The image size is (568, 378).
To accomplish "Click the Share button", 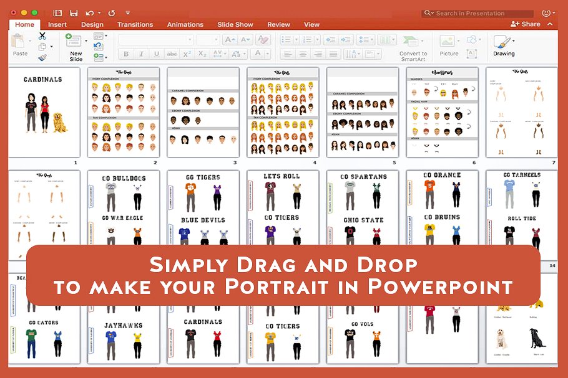I will pyautogui.click(x=526, y=24).
